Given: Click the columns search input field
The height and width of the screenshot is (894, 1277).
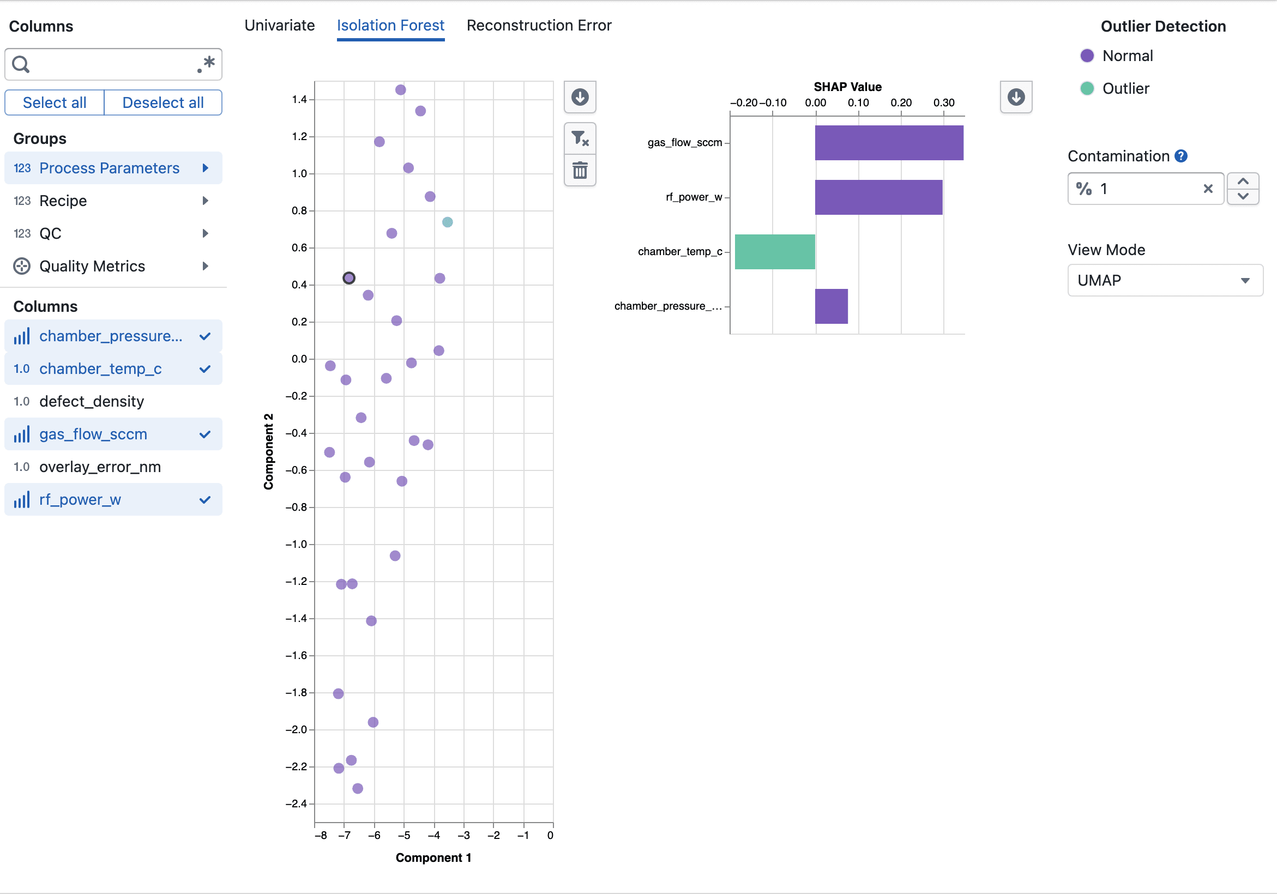Looking at the screenshot, I should point(113,64).
